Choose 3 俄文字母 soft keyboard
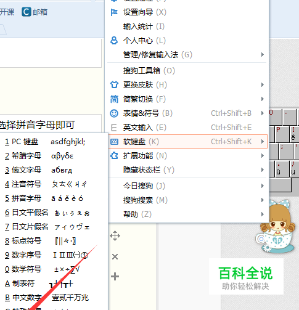Screen dimensions: 299x310 tap(54, 170)
